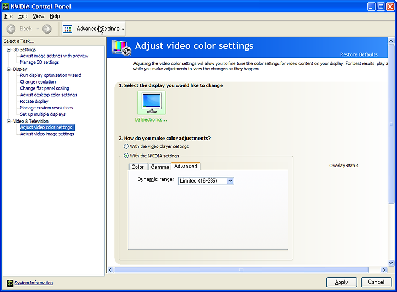
Task: Open Run display optimization wizard
Action: 51,75
